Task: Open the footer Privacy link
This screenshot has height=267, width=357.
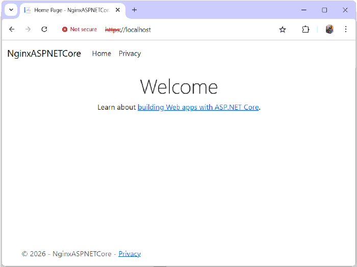Action: [130, 254]
